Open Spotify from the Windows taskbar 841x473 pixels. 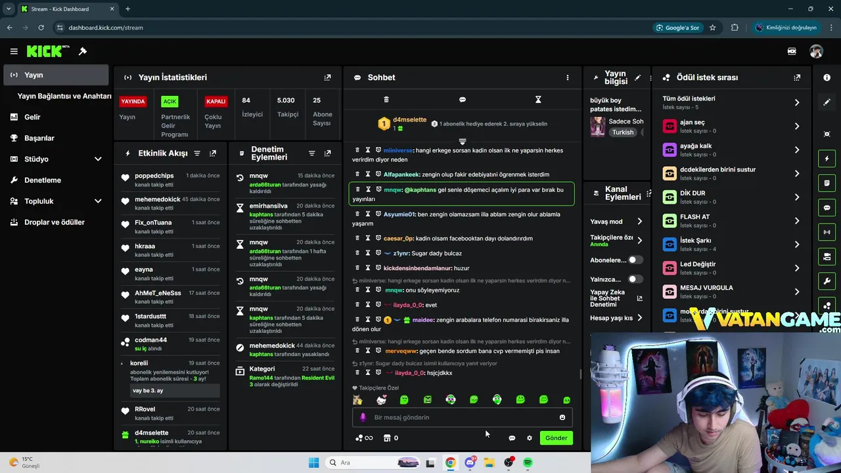pos(528,462)
